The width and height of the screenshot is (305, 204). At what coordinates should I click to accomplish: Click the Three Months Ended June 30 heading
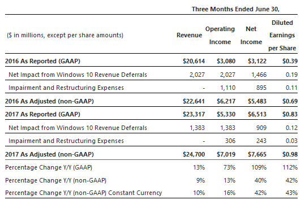235,9
